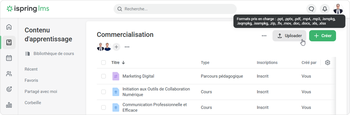Viewport: 350px width, 115px height.
Task: Check the Communication Professionnelle et Efficace checkbox
Action: click(104, 107)
